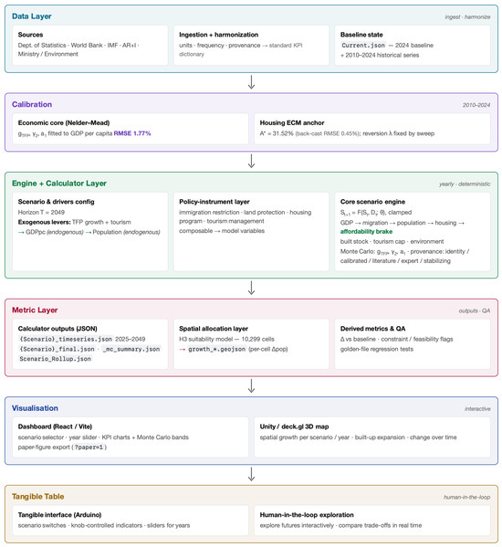Open the Policy-instrument layer card
Viewport: 502px width, 547px height.
click(251, 231)
